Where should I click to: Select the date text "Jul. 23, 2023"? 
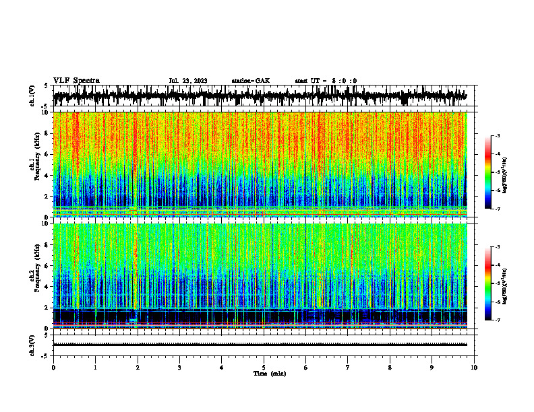tap(188, 81)
